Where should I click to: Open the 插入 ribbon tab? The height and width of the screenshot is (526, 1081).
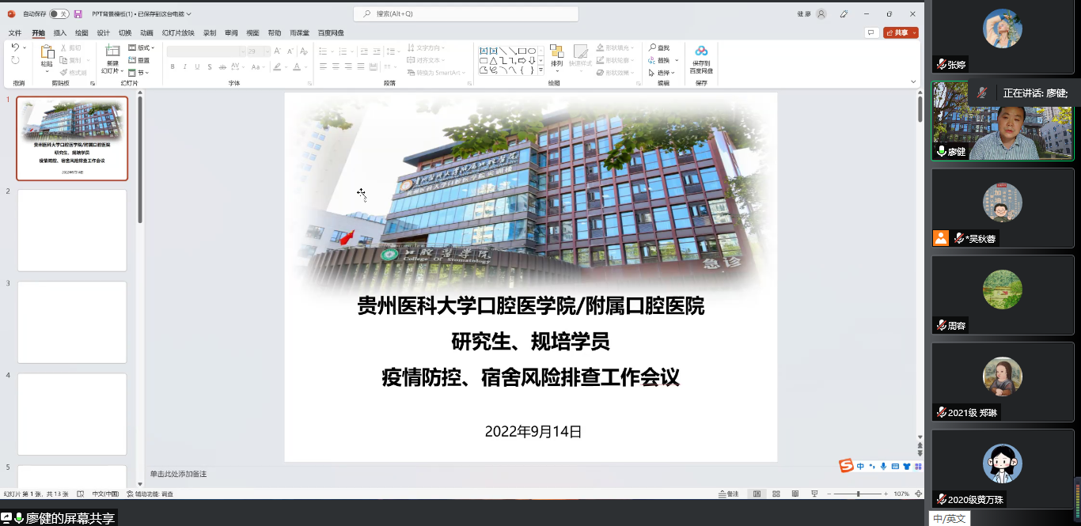(60, 33)
